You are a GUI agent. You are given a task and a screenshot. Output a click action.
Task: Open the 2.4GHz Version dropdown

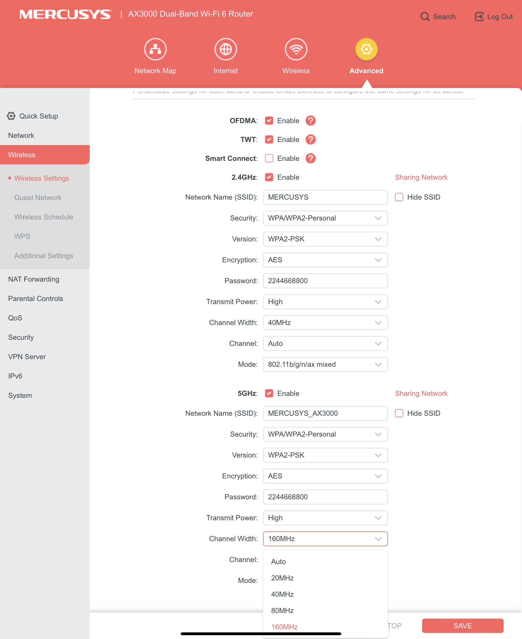[x=325, y=239]
